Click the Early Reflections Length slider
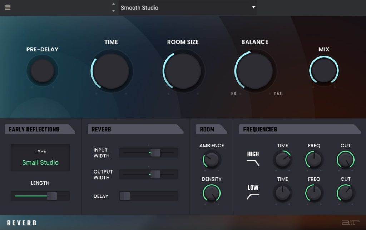Screen dimensions: 366x230 tap(52, 196)
